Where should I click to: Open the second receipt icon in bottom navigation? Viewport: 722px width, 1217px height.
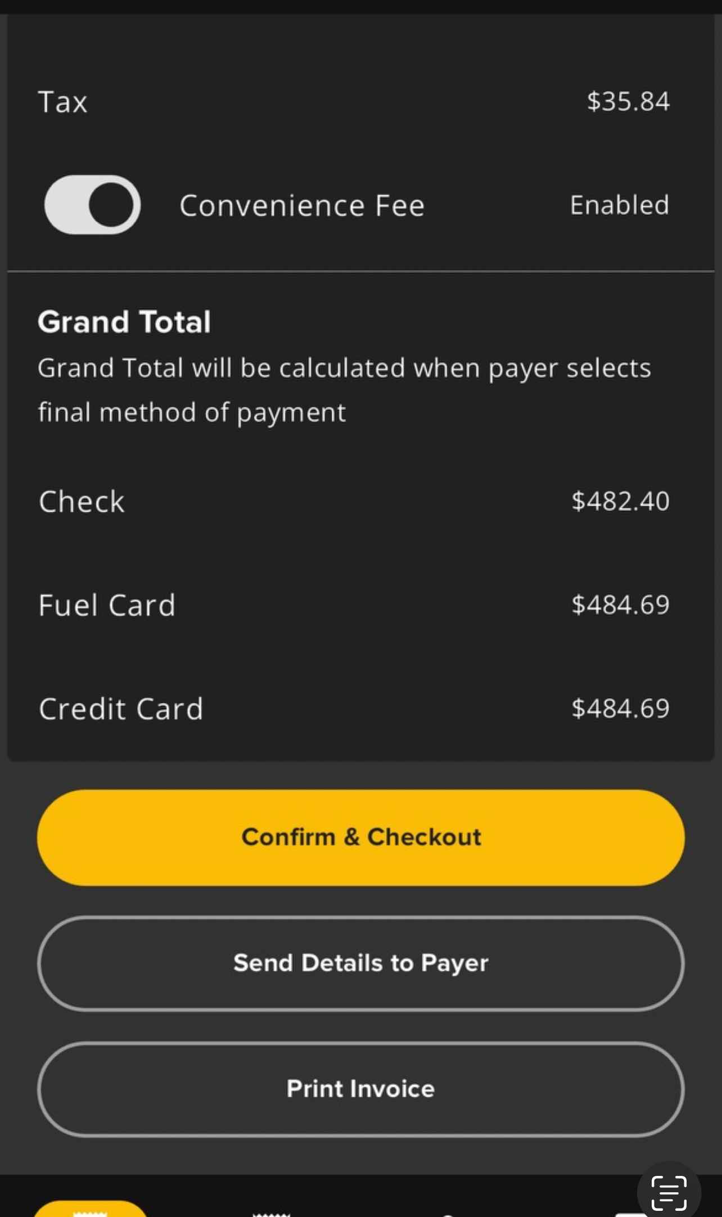(x=272, y=1213)
